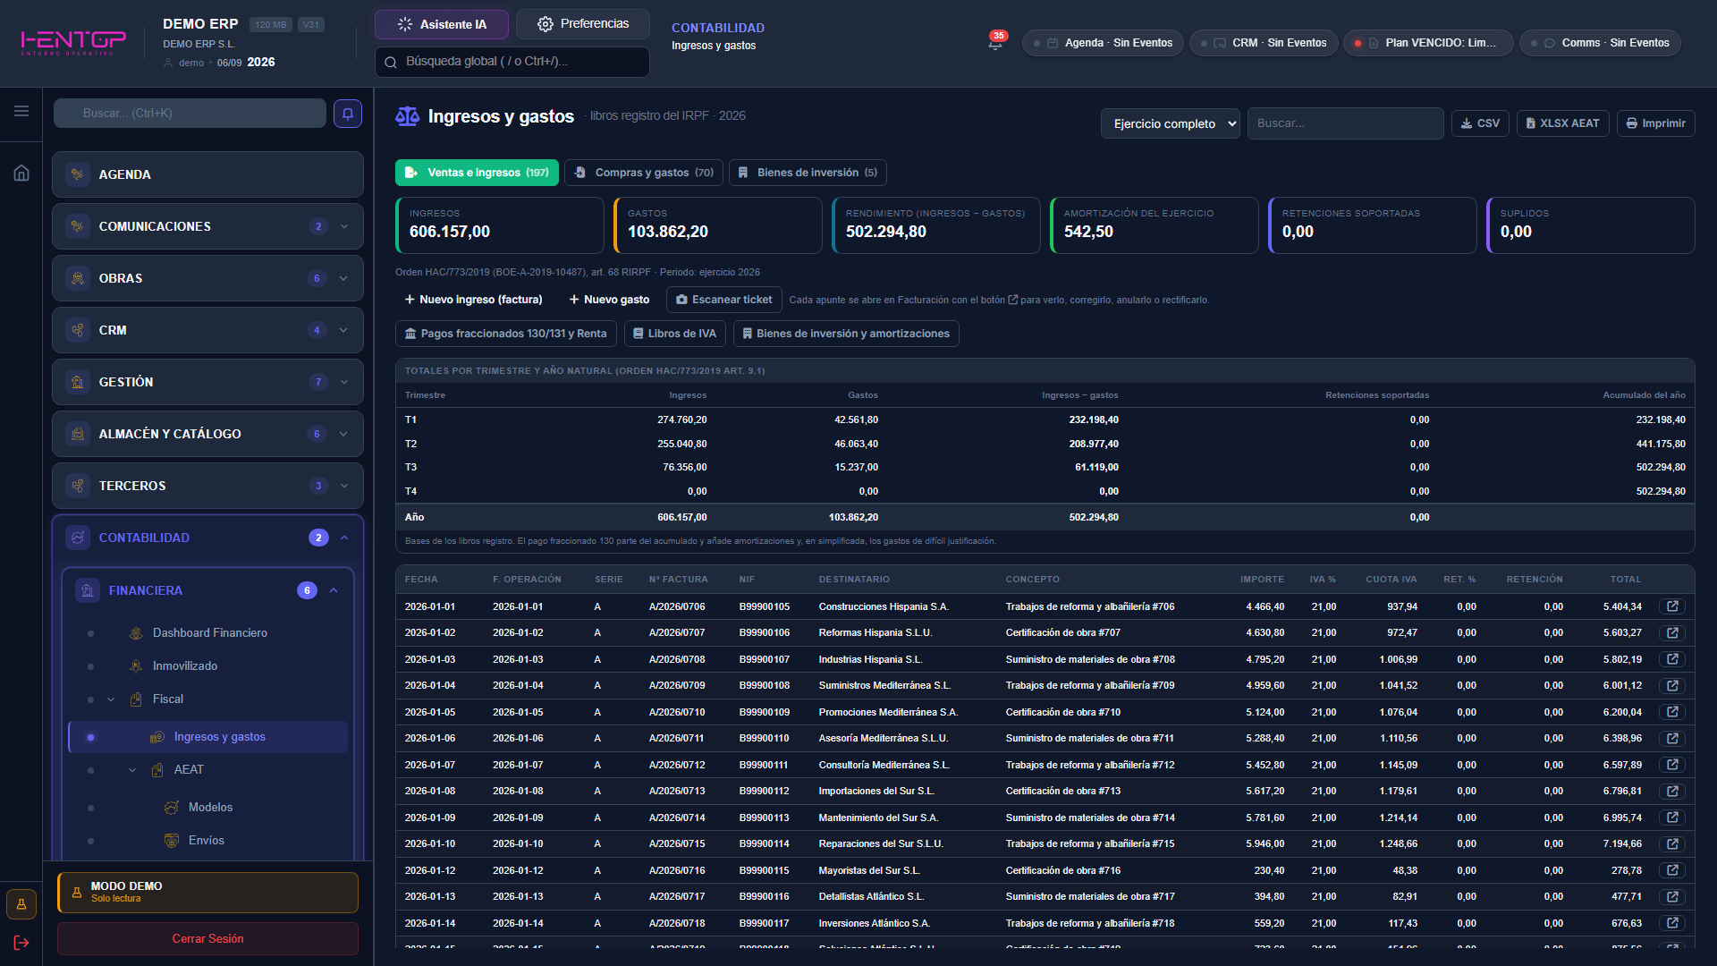Open invoice A/2026/0718 via its external link icon
The height and width of the screenshot is (966, 1717).
(1672, 923)
